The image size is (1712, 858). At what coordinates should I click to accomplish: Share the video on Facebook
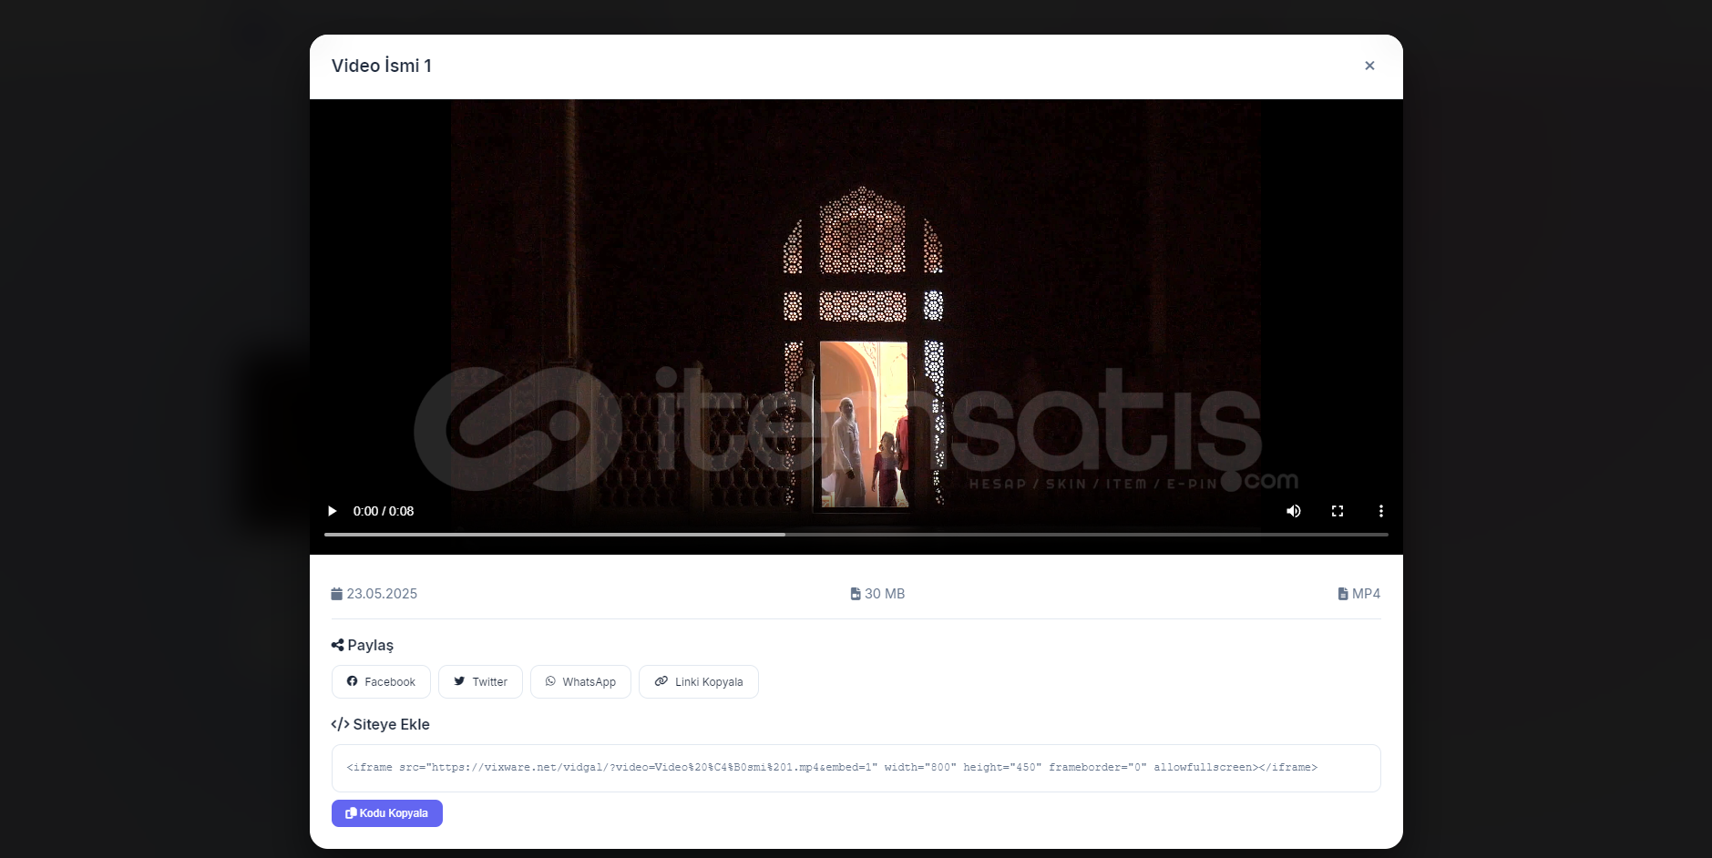(381, 681)
